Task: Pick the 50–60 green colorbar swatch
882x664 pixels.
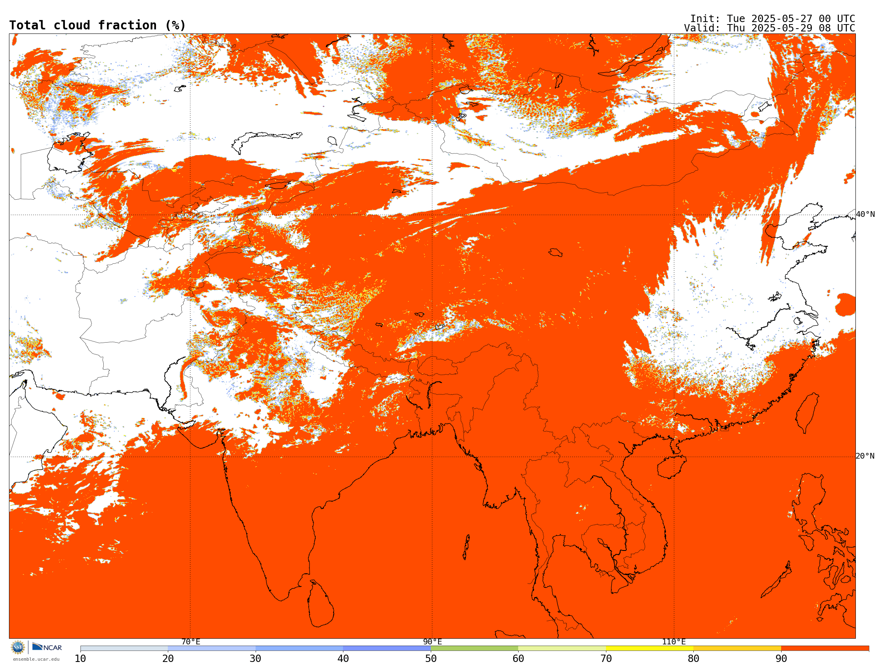Action: point(474,648)
